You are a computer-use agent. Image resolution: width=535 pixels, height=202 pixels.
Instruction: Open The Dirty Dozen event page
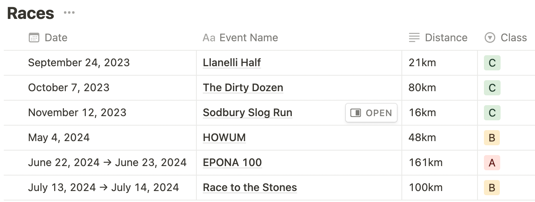pyautogui.click(x=243, y=88)
